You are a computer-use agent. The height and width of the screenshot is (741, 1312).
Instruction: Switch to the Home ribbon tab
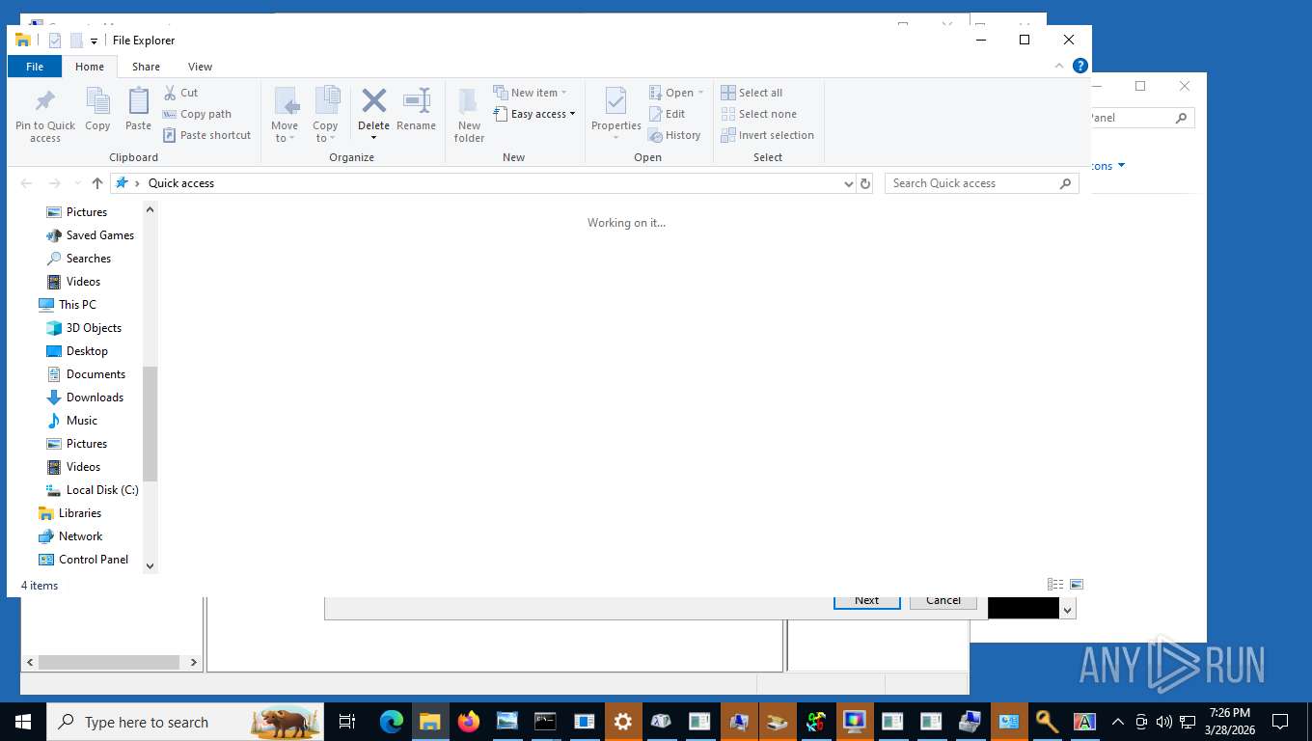pyautogui.click(x=90, y=67)
